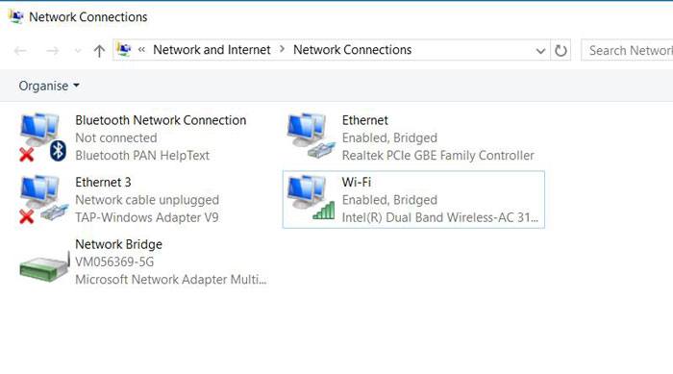Open the Organise dropdown menu
This screenshot has width=673, height=374.
pos(49,86)
